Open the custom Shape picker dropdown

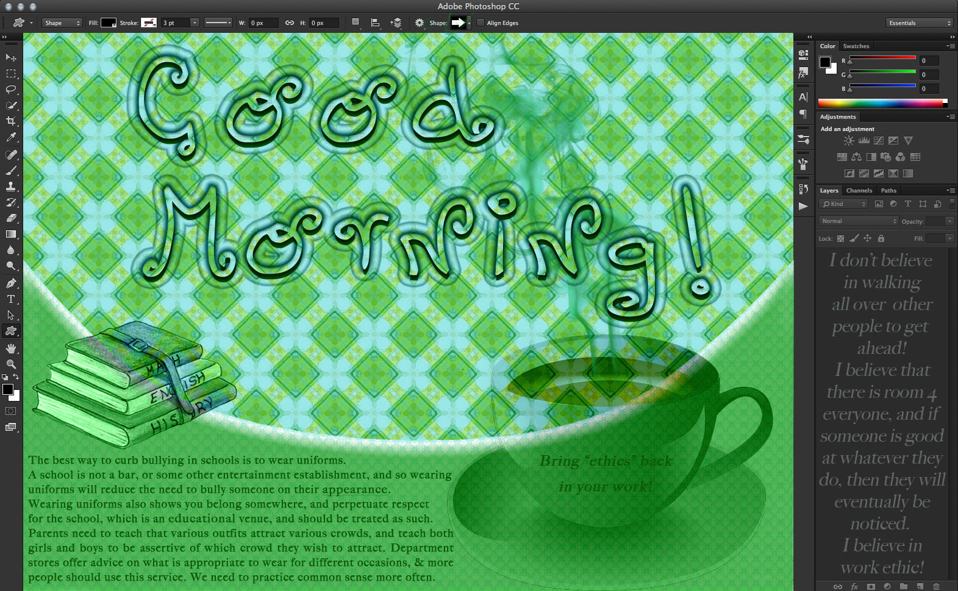(x=469, y=23)
